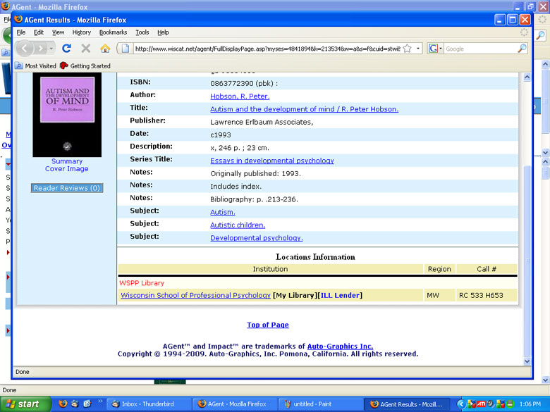Screen dimensions: 550x412
Task: Expand hidden system tray icons arrow
Action: click(x=461, y=404)
